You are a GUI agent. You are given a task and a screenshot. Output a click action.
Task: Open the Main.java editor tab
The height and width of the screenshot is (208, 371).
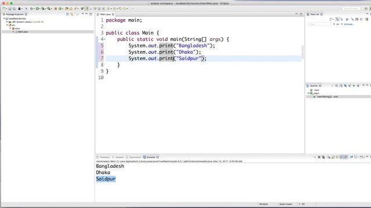click(105, 14)
